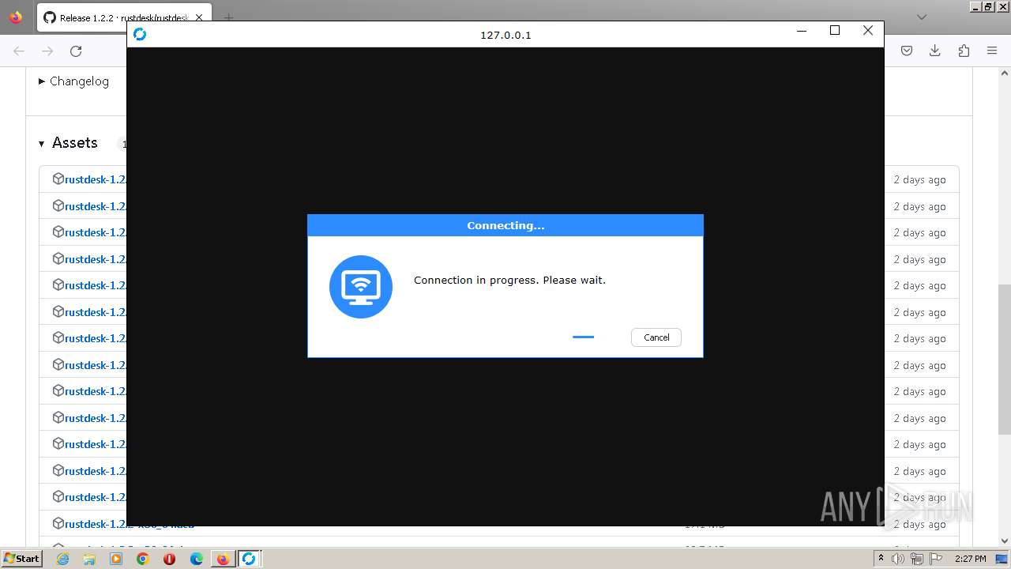The width and height of the screenshot is (1011, 569).
Task: Click the 2:27 PM clock
Action: coord(970,559)
